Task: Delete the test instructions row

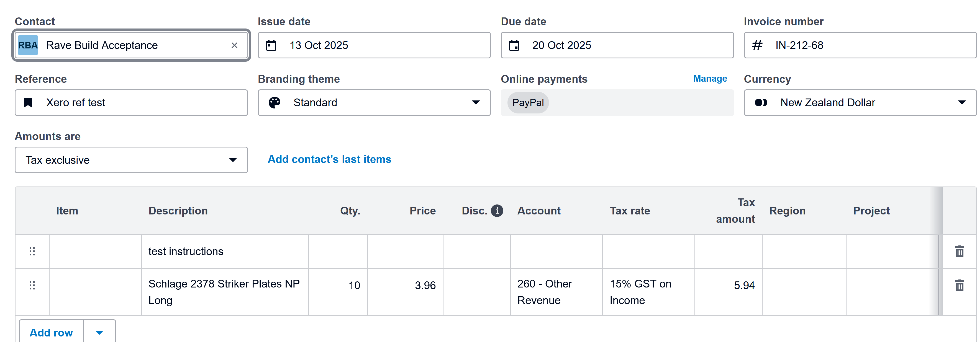Action: (x=959, y=251)
